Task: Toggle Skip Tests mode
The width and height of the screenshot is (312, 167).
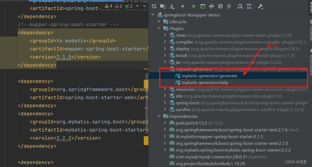Action: point(220,6)
